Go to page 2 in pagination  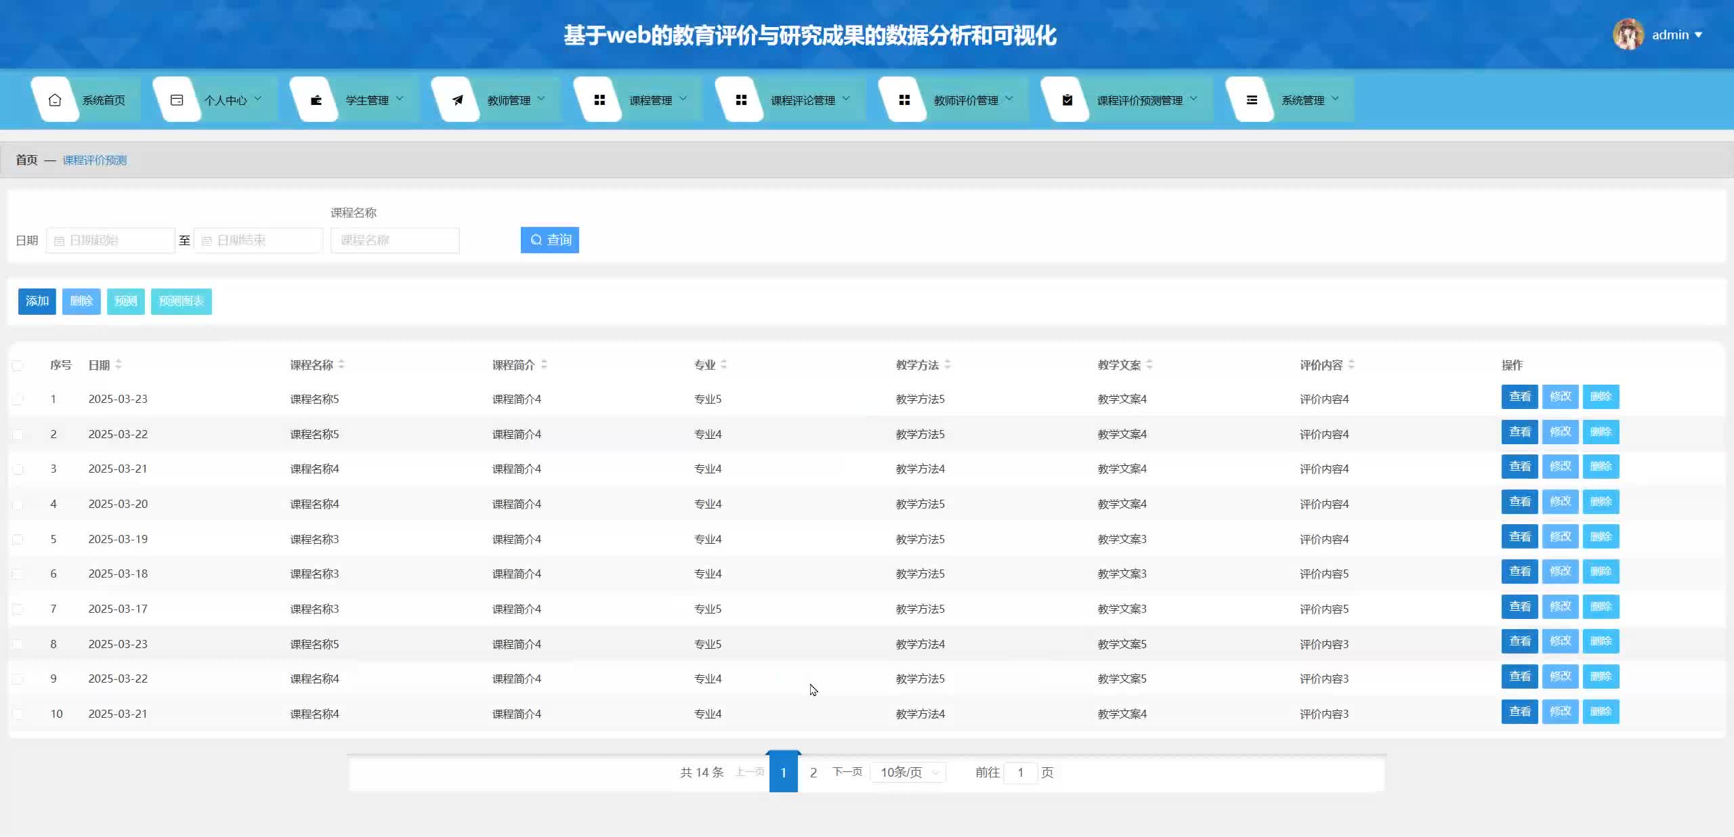click(813, 773)
